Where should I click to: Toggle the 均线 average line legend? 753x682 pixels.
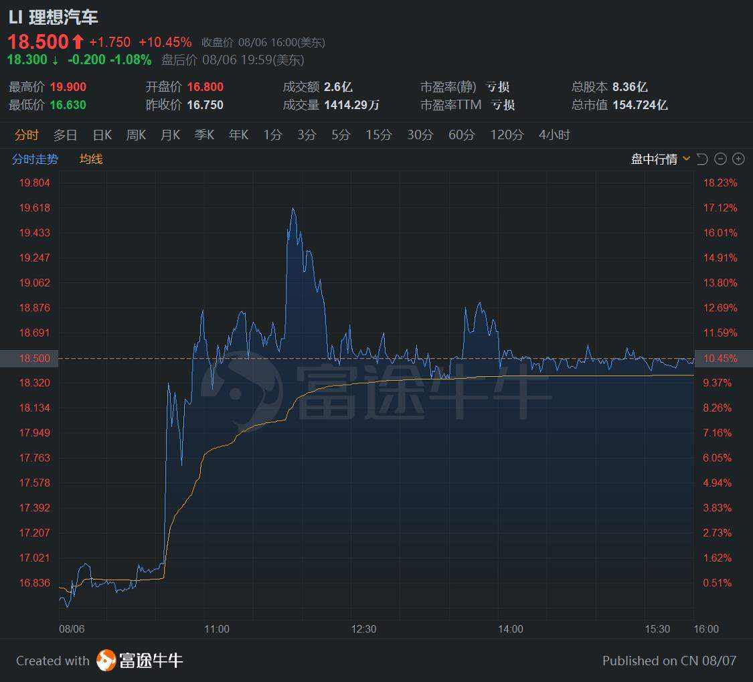pyautogui.click(x=91, y=159)
